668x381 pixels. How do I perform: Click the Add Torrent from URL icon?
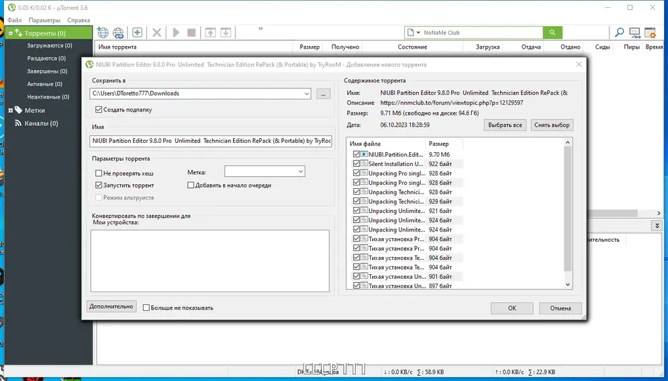118,32
